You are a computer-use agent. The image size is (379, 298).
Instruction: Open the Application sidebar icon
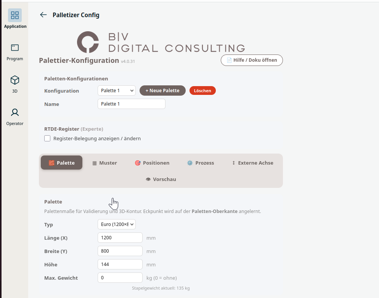(x=15, y=16)
